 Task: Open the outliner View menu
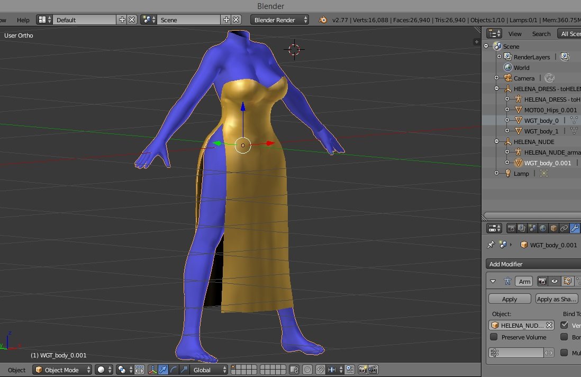515,34
